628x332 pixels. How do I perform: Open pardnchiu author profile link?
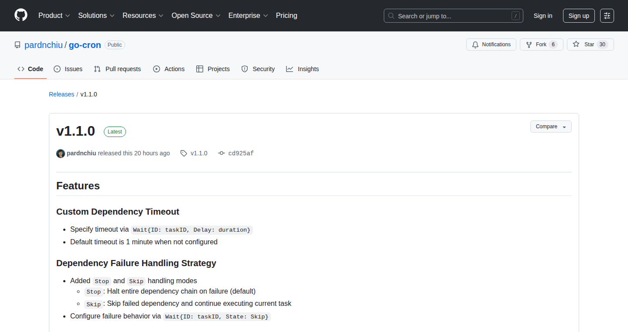(82, 153)
